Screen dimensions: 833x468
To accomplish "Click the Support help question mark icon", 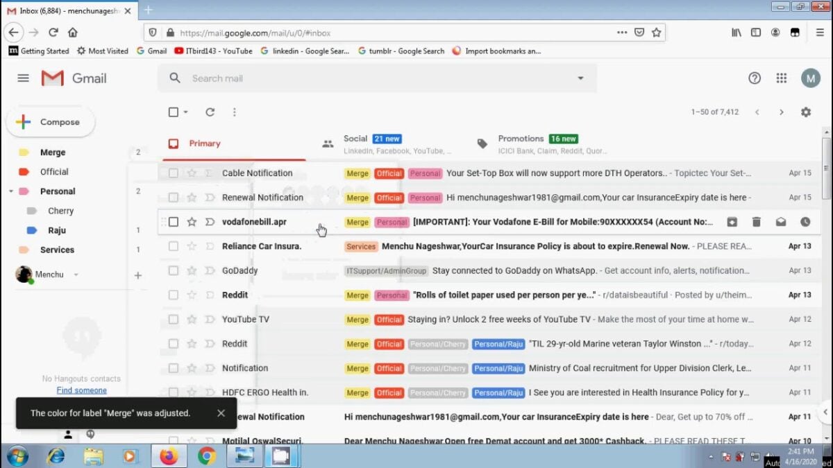I will pyautogui.click(x=755, y=78).
